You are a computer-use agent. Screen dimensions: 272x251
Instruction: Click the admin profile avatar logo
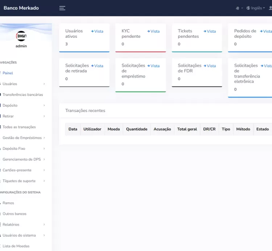click(x=21, y=36)
